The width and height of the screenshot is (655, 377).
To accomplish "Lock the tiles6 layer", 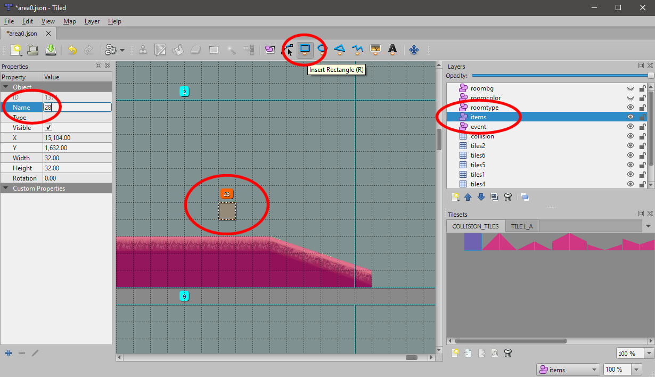I will [x=643, y=155].
